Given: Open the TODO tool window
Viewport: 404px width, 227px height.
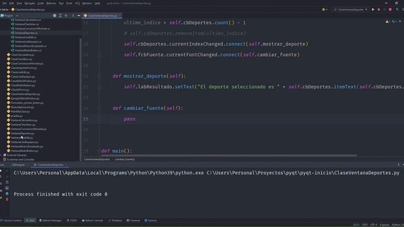Looking at the screenshot, I should [71, 221].
